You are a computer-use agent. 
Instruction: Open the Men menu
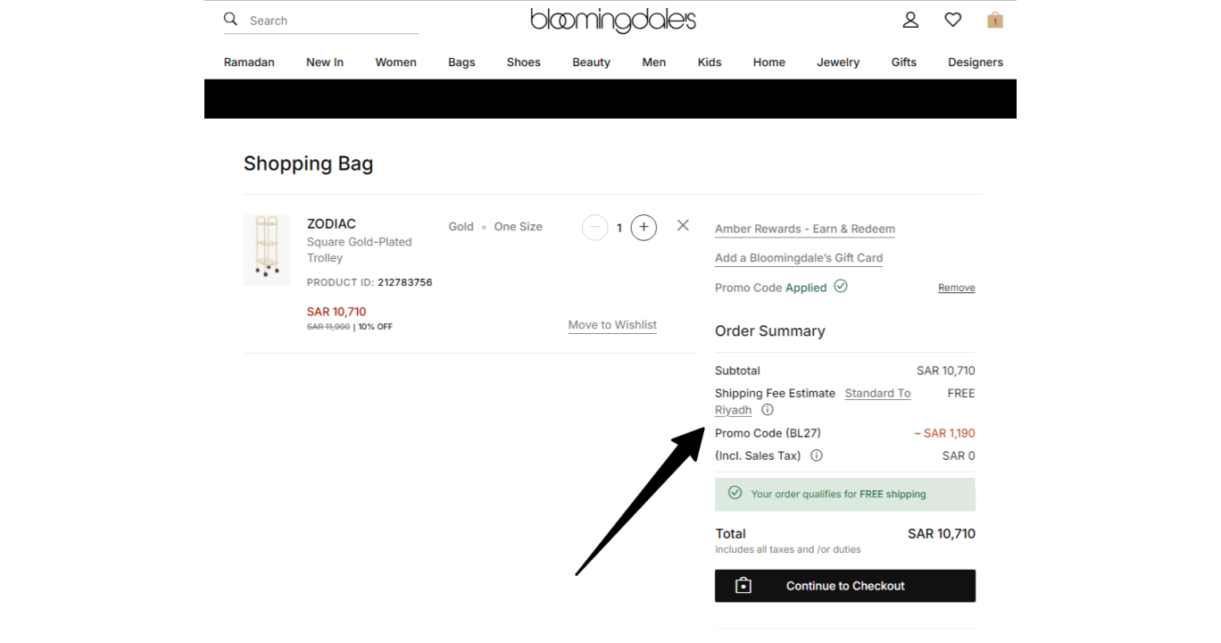(654, 63)
